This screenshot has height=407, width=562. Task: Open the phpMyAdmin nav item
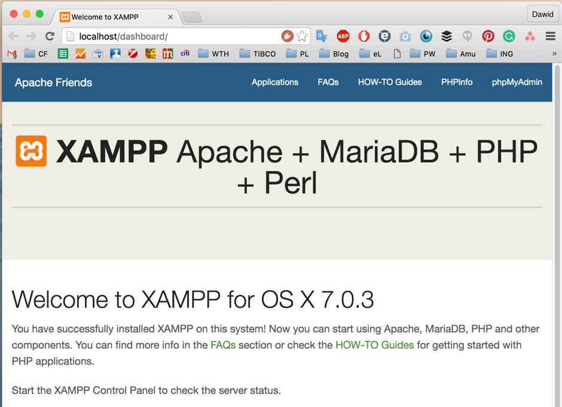pyautogui.click(x=517, y=82)
